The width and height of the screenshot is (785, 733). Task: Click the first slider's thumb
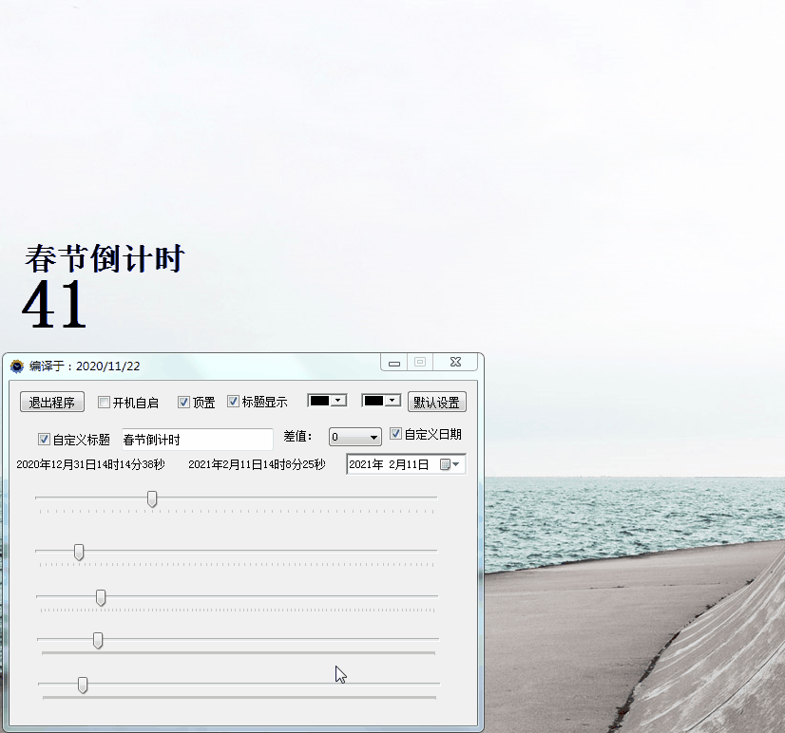[152, 498]
